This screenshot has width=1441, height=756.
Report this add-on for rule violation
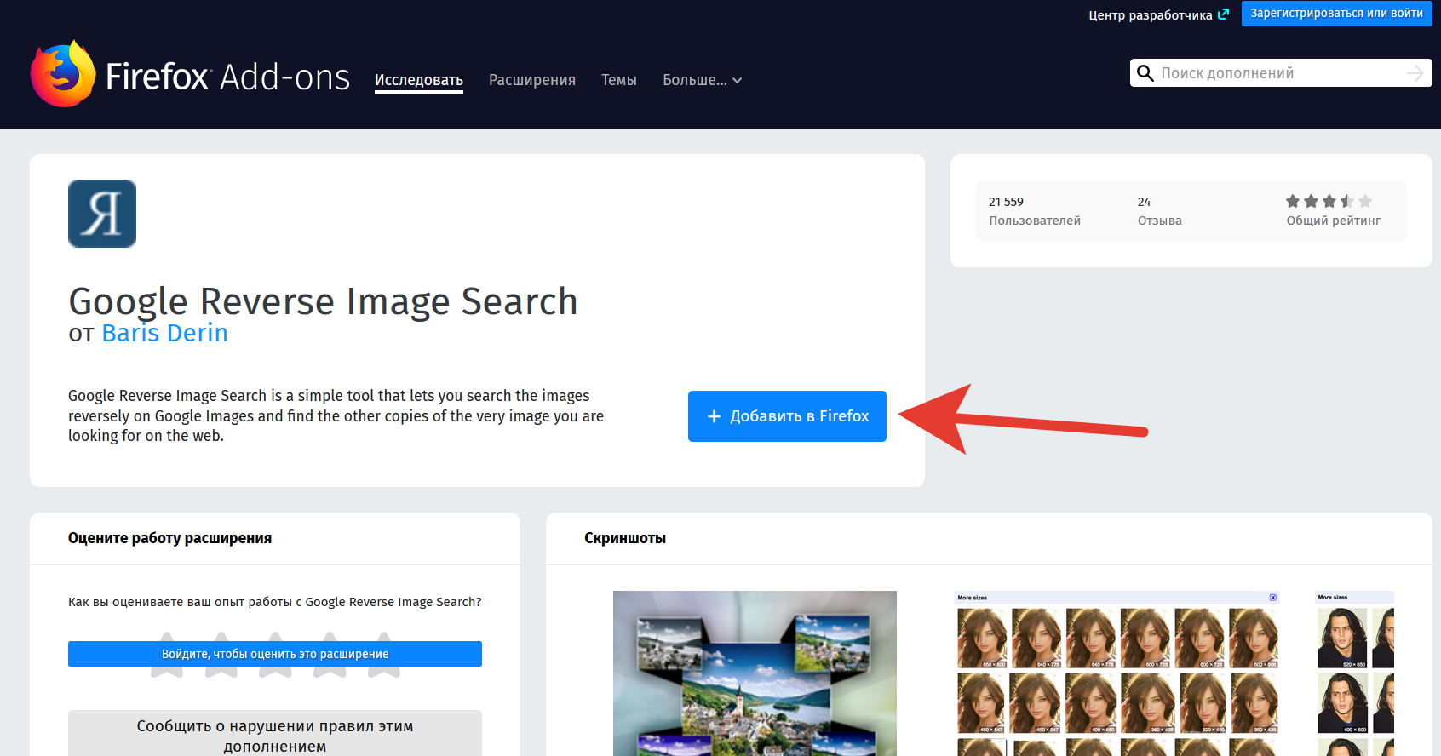(x=275, y=735)
